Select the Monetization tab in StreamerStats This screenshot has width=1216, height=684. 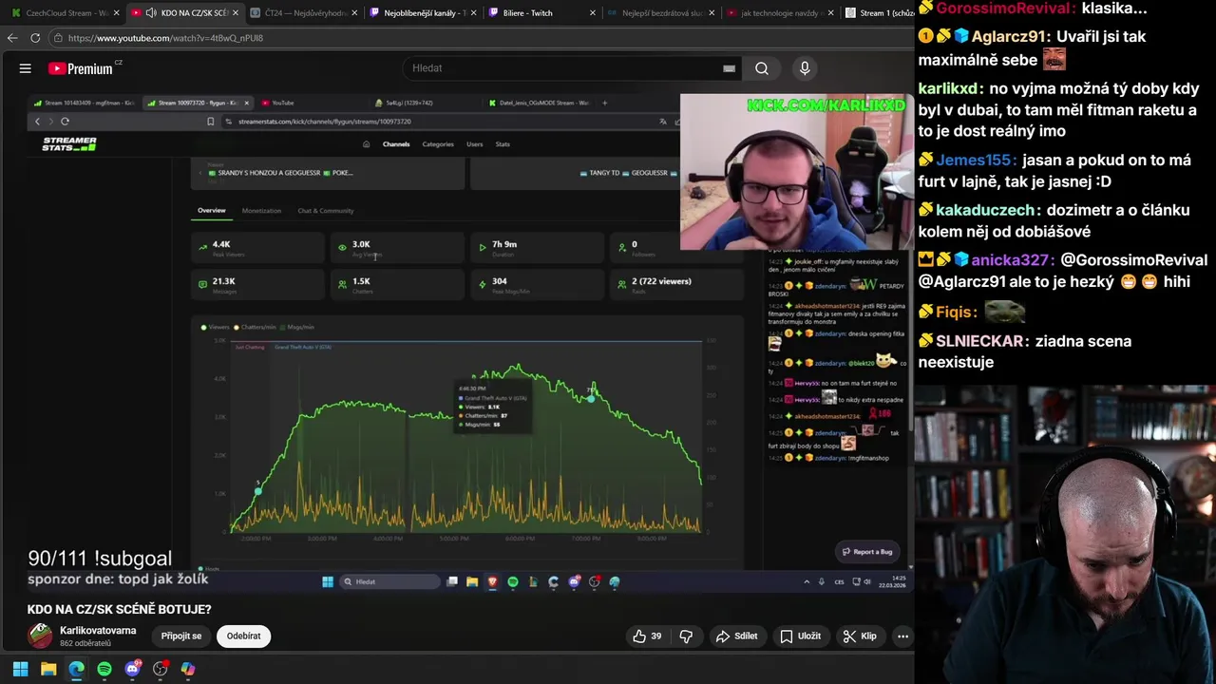[261, 211]
